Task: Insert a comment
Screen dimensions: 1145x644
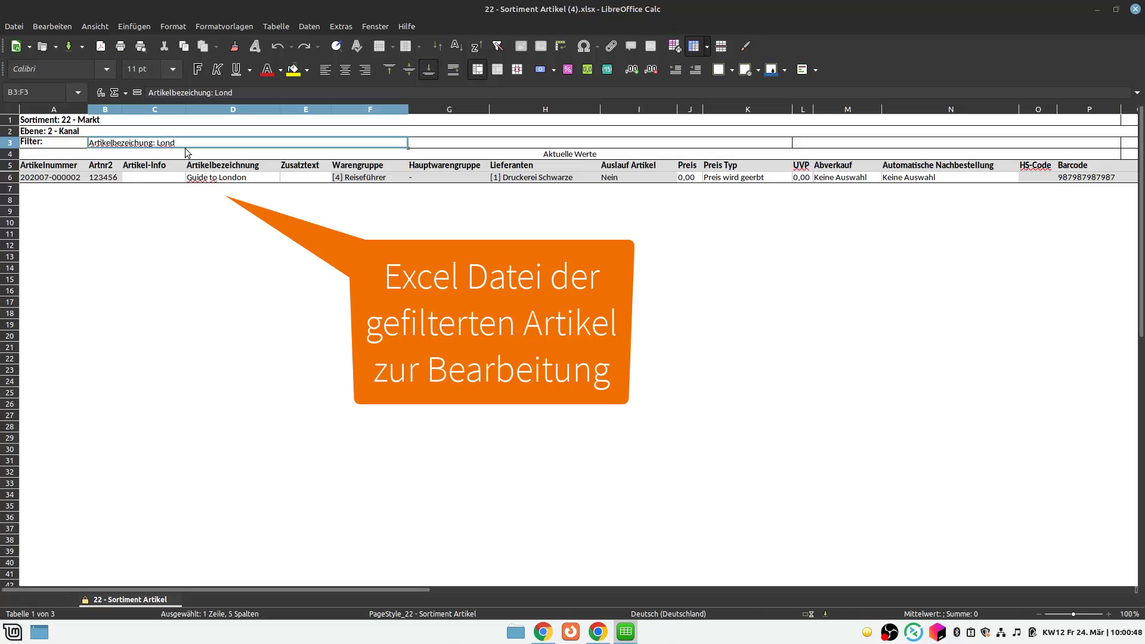Action: (x=631, y=47)
